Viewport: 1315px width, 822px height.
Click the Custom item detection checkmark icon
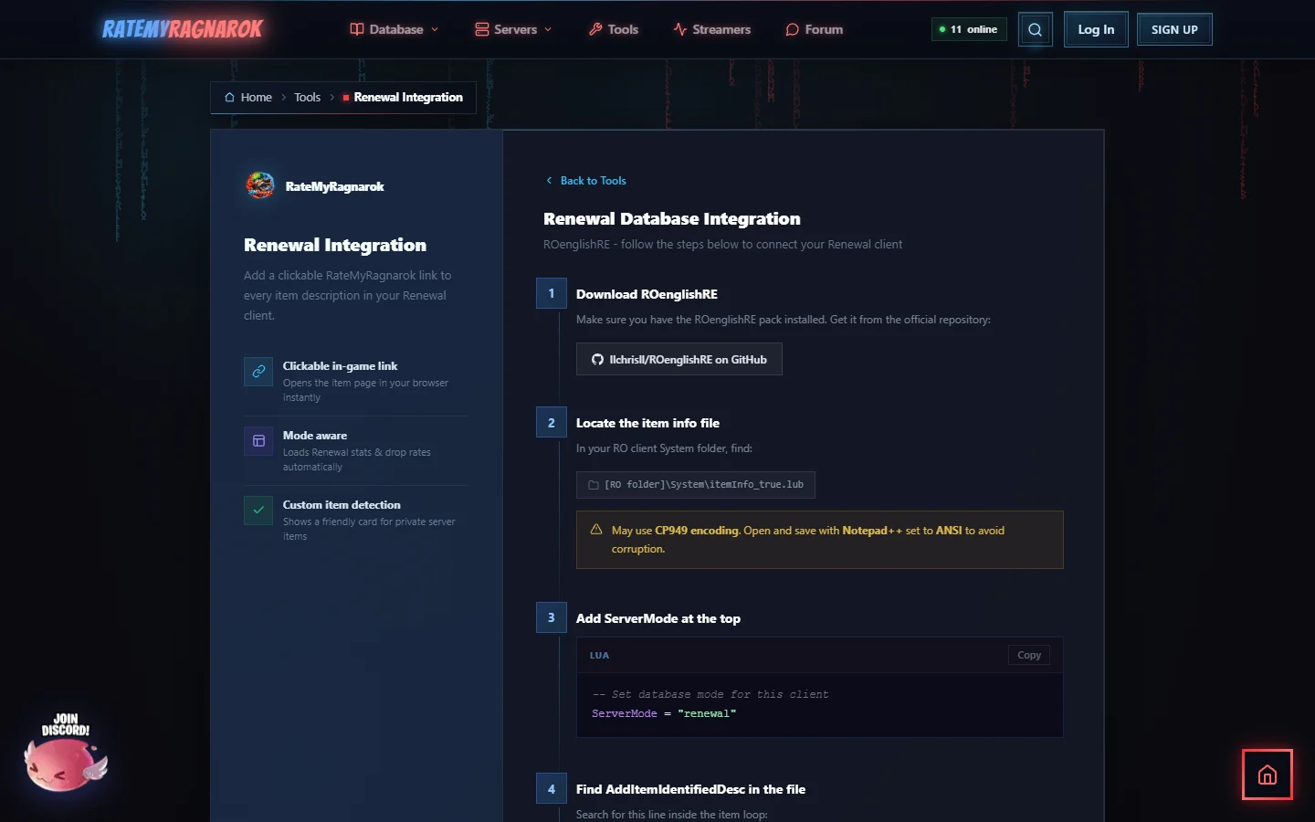258,511
